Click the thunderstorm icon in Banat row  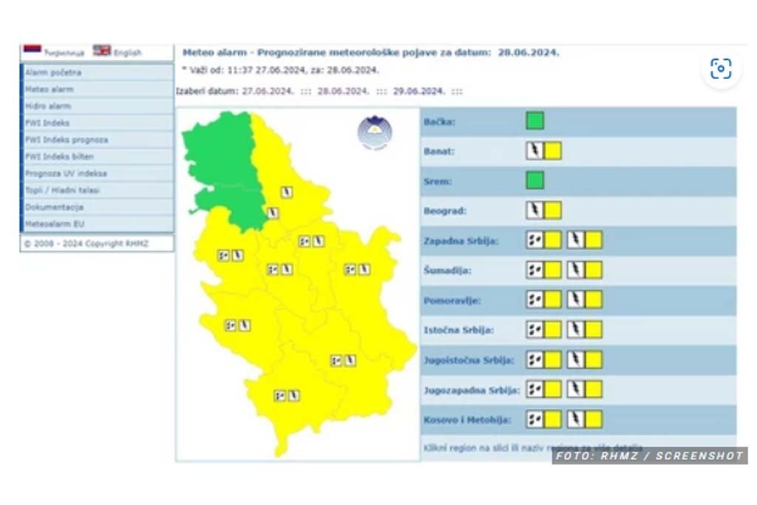tap(534, 151)
